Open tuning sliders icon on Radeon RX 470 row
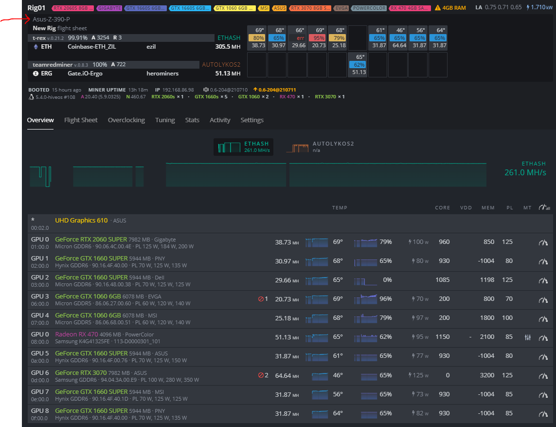Viewport: 556px width, 427px height. point(527,337)
